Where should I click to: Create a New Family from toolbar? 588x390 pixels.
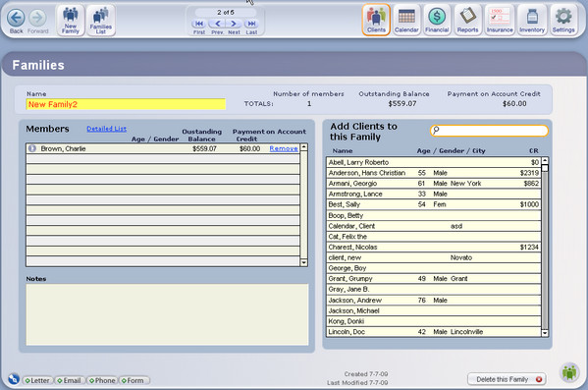(x=71, y=21)
